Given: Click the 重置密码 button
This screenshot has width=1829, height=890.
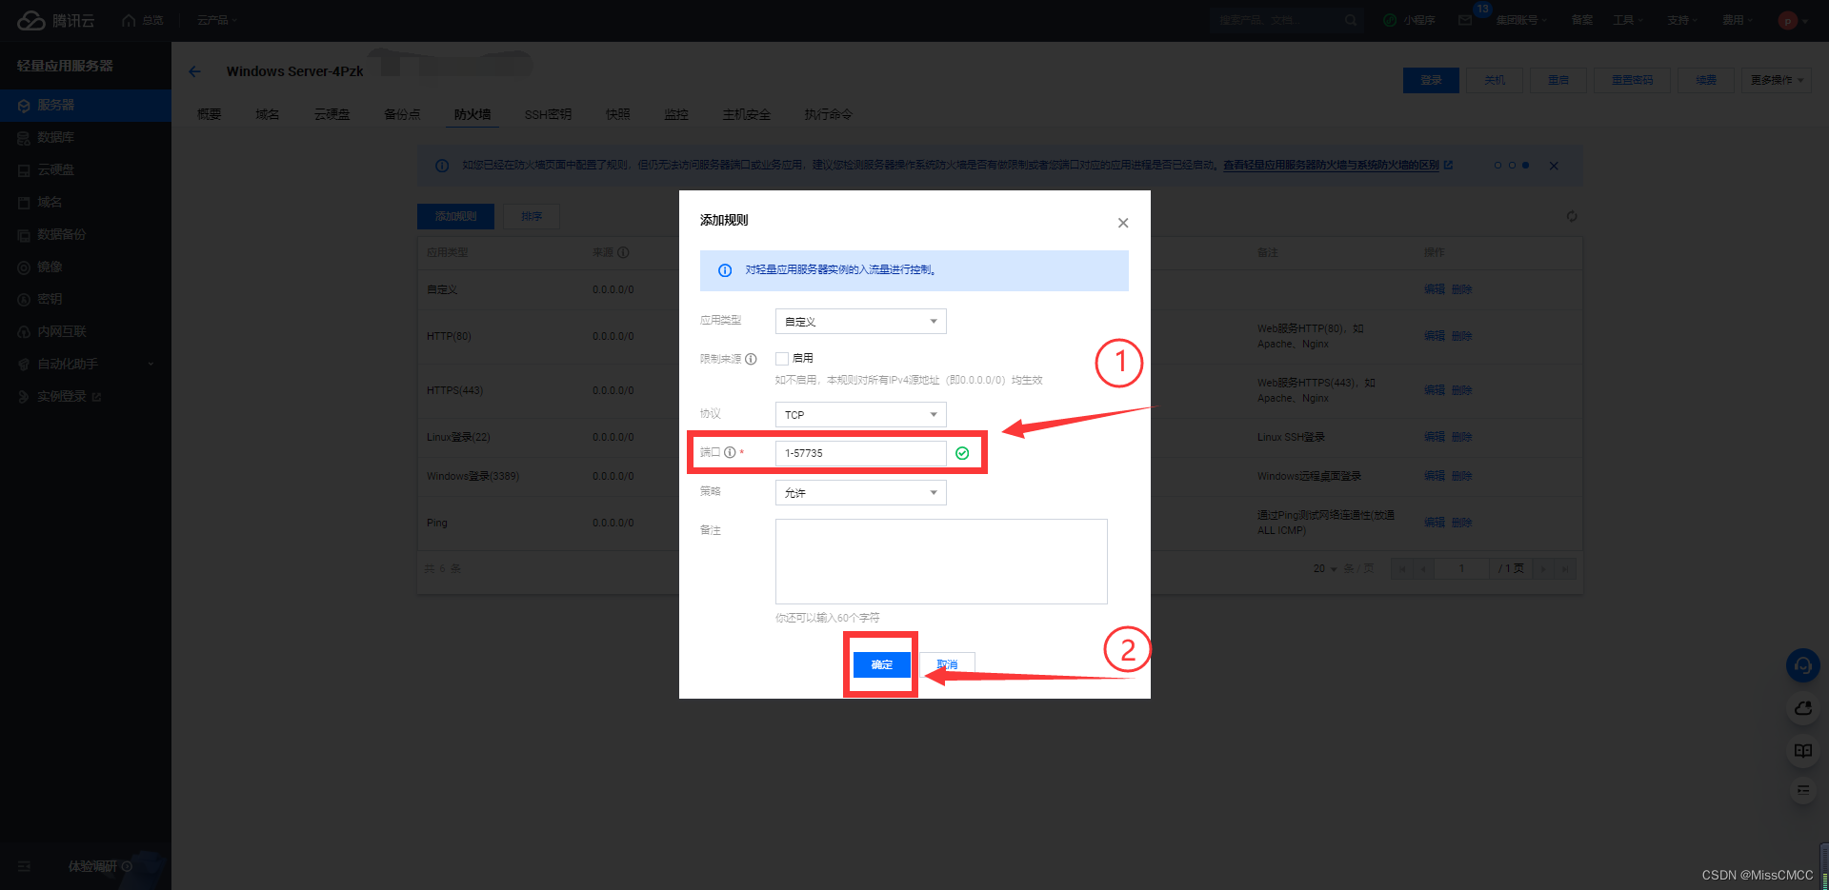Looking at the screenshot, I should 1632,80.
